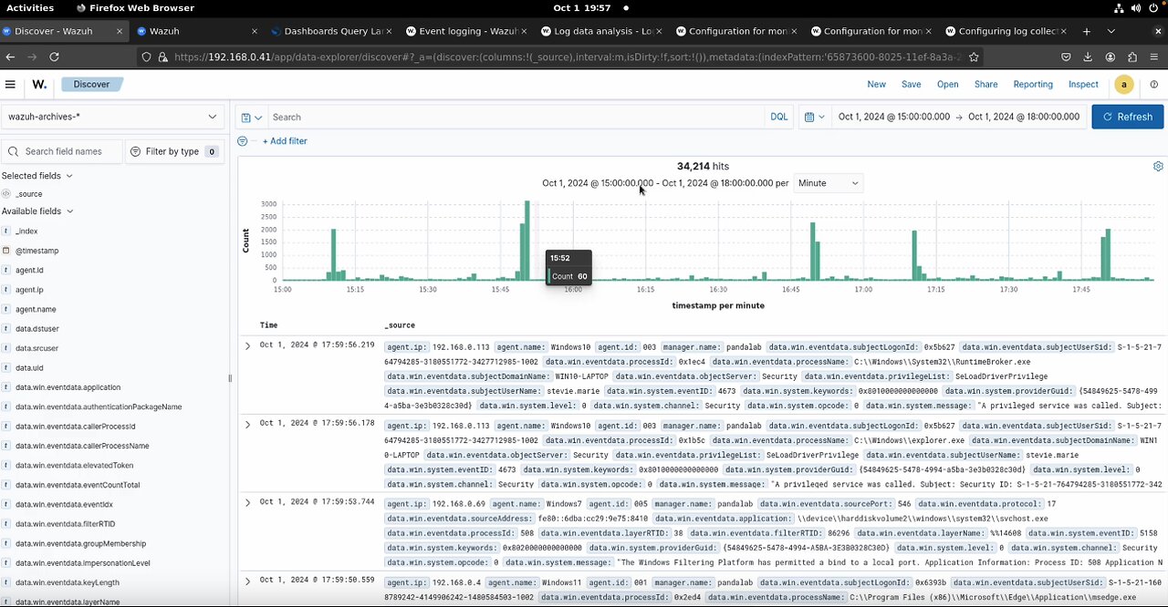Click the _source selected field icon
This screenshot has height=607, width=1168.
pyautogui.click(x=5, y=194)
